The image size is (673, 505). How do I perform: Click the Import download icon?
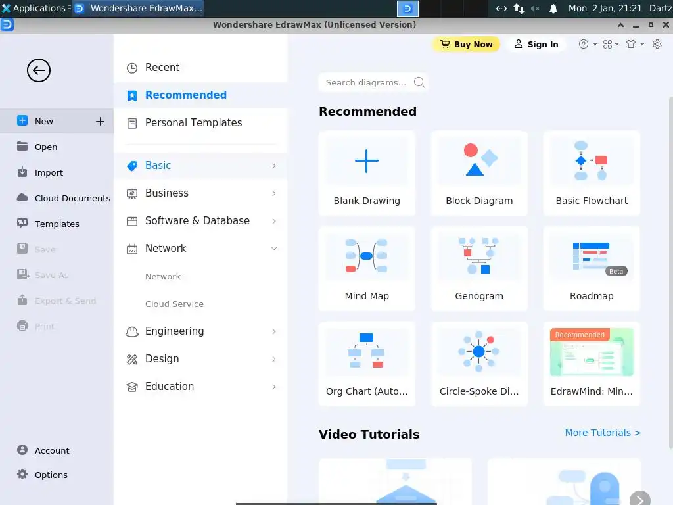click(22, 172)
